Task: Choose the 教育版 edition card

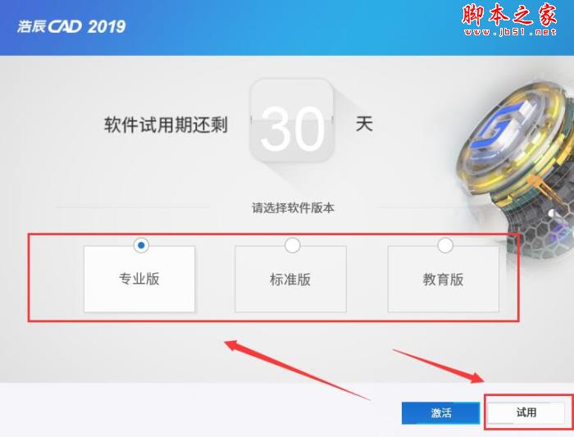Action: tap(444, 280)
